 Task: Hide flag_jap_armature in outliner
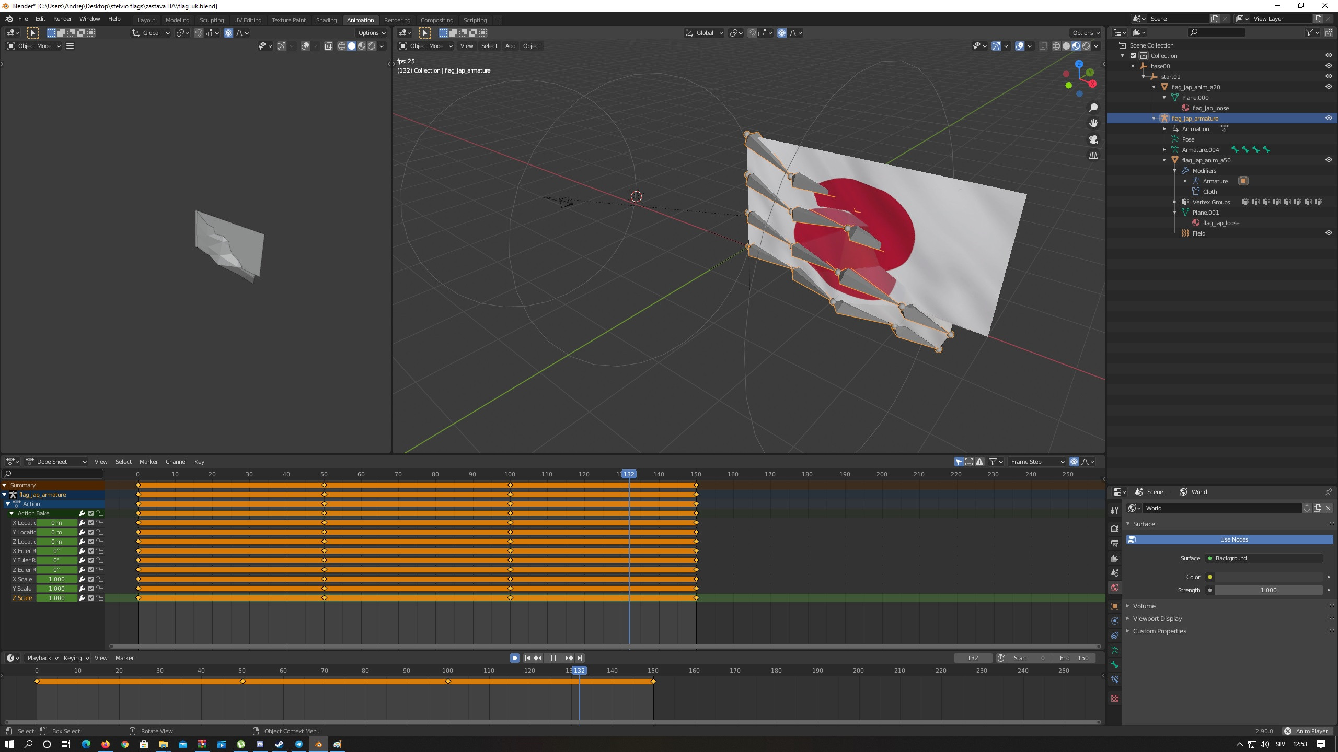(1329, 119)
